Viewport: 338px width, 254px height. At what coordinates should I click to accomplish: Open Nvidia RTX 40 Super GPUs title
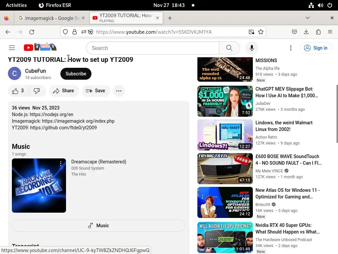pyautogui.click(x=287, y=228)
